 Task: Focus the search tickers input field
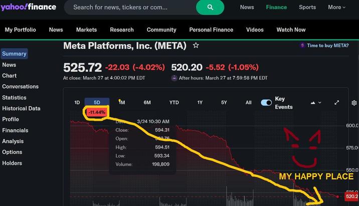click(x=130, y=7)
